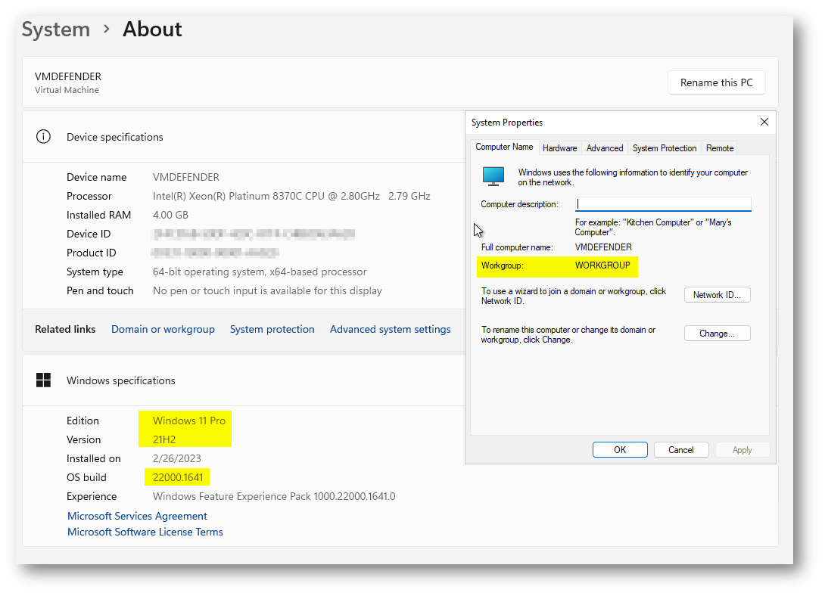Confirm the dialog with OK
The height and width of the screenshot is (596, 825).
pyautogui.click(x=620, y=450)
